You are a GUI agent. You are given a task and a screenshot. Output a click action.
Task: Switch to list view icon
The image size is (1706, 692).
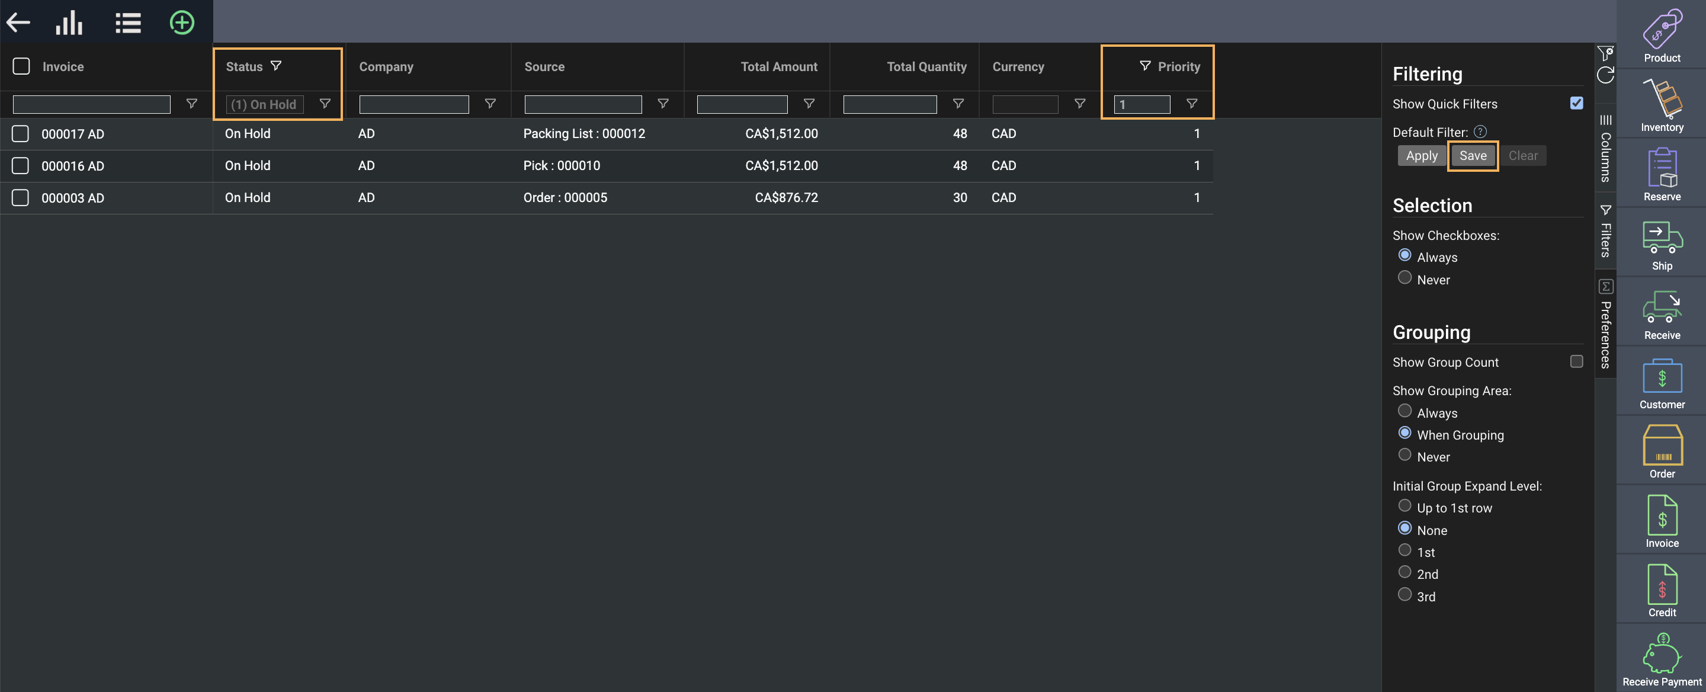coord(128,23)
